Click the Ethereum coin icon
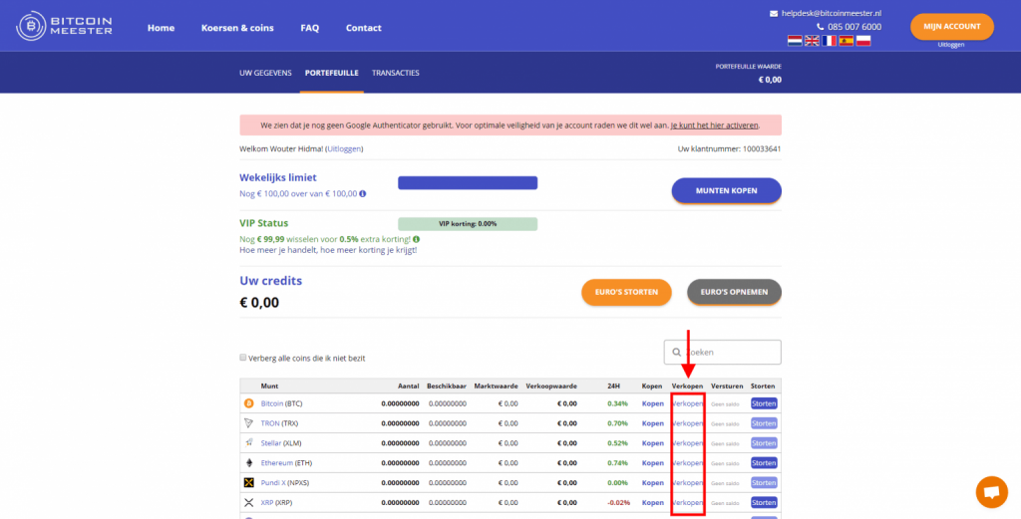1021x519 pixels. point(248,463)
